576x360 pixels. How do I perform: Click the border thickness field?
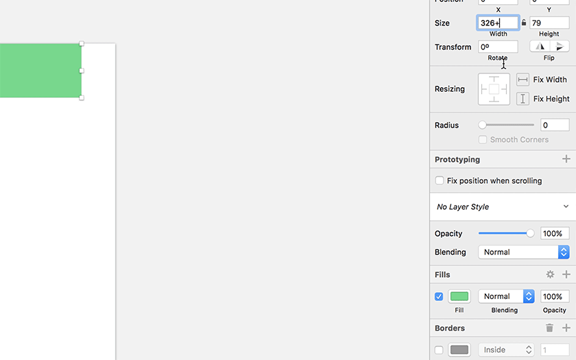[555, 350]
